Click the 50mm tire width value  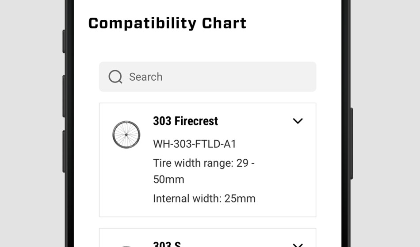coord(168,180)
